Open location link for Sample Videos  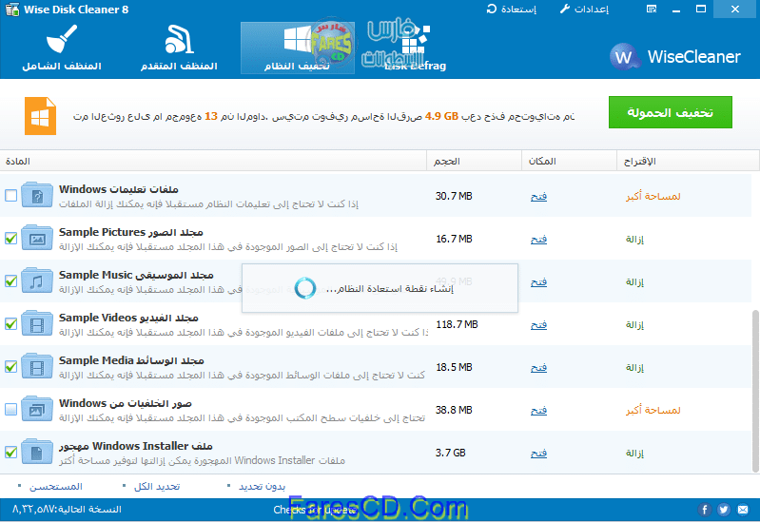[x=538, y=325]
